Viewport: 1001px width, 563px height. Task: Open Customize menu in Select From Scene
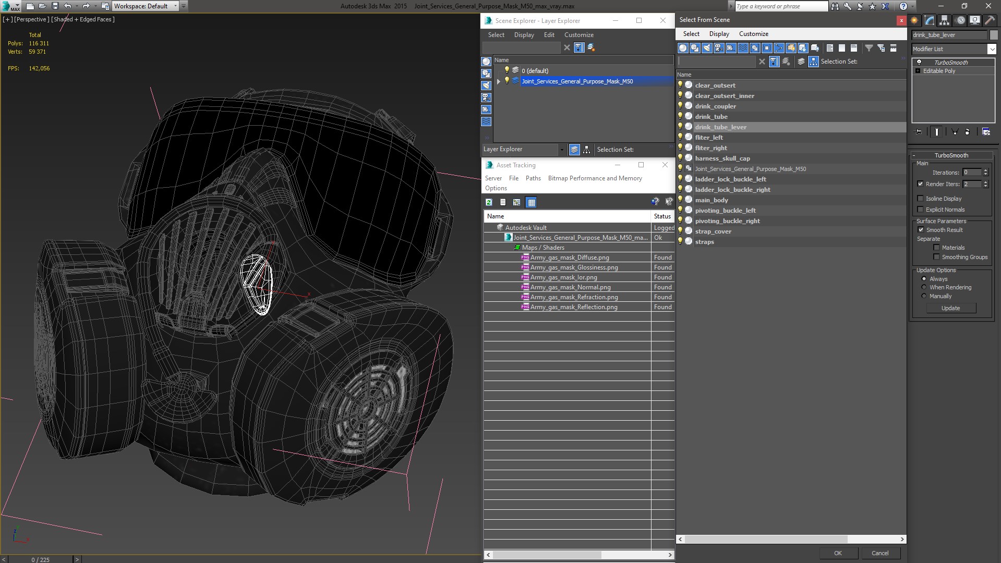coord(753,34)
